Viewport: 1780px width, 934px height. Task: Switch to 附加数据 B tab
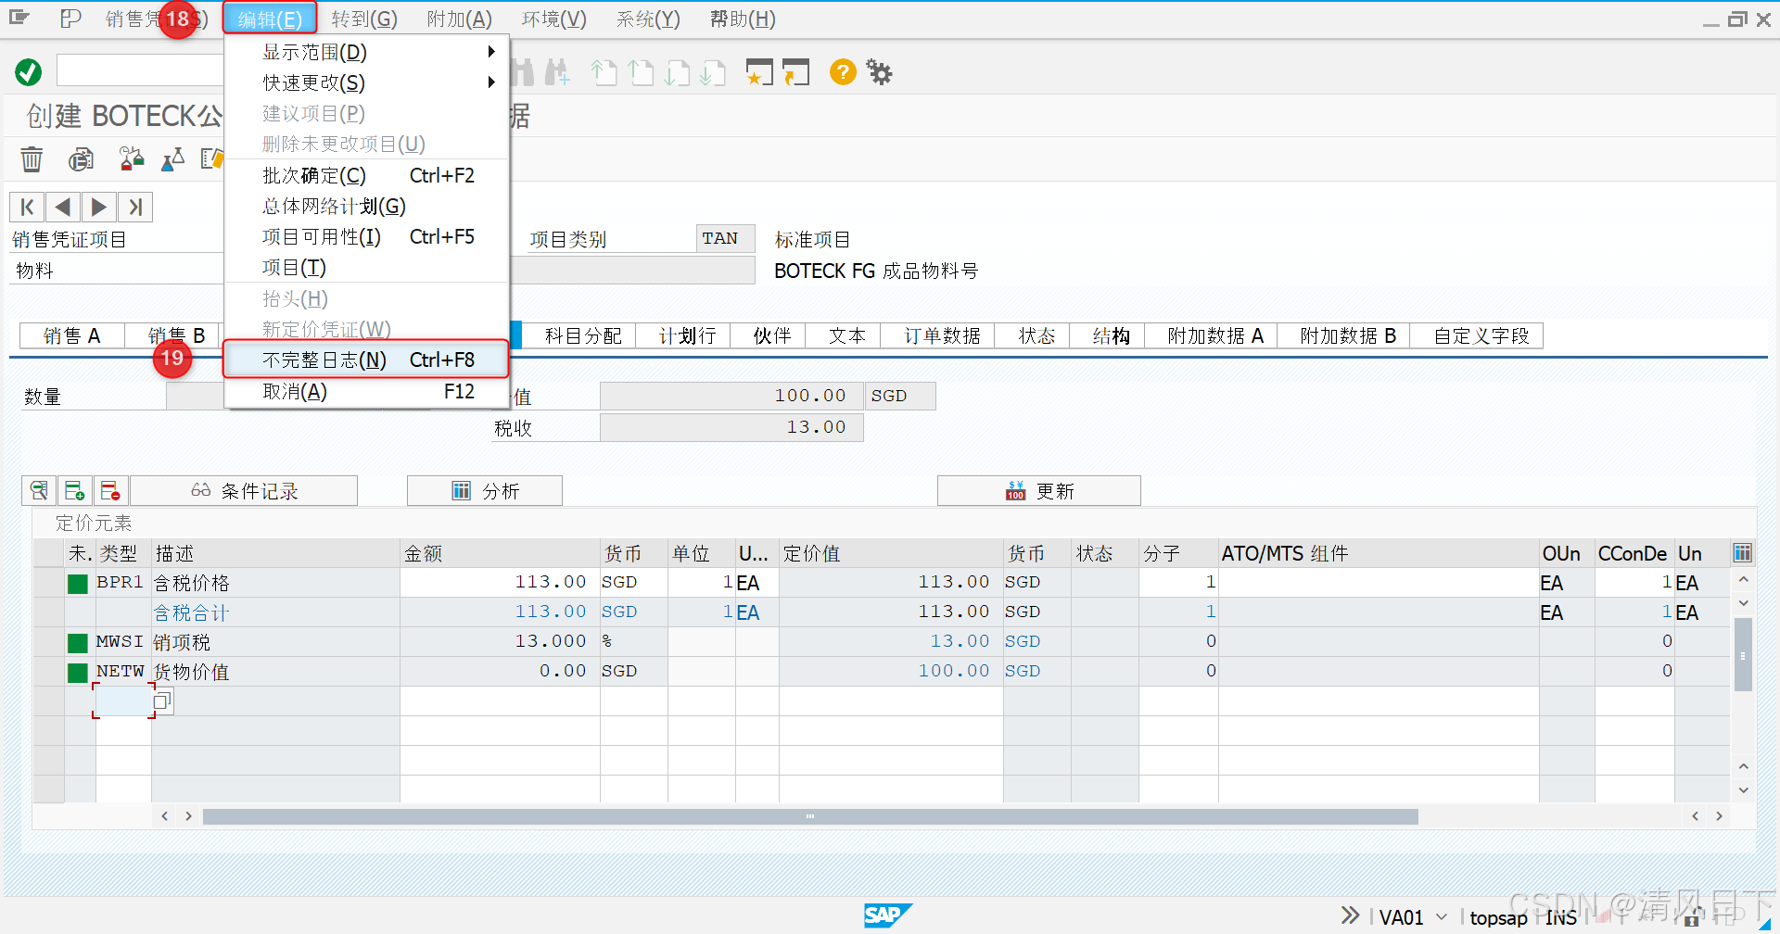click(1348, 335)
